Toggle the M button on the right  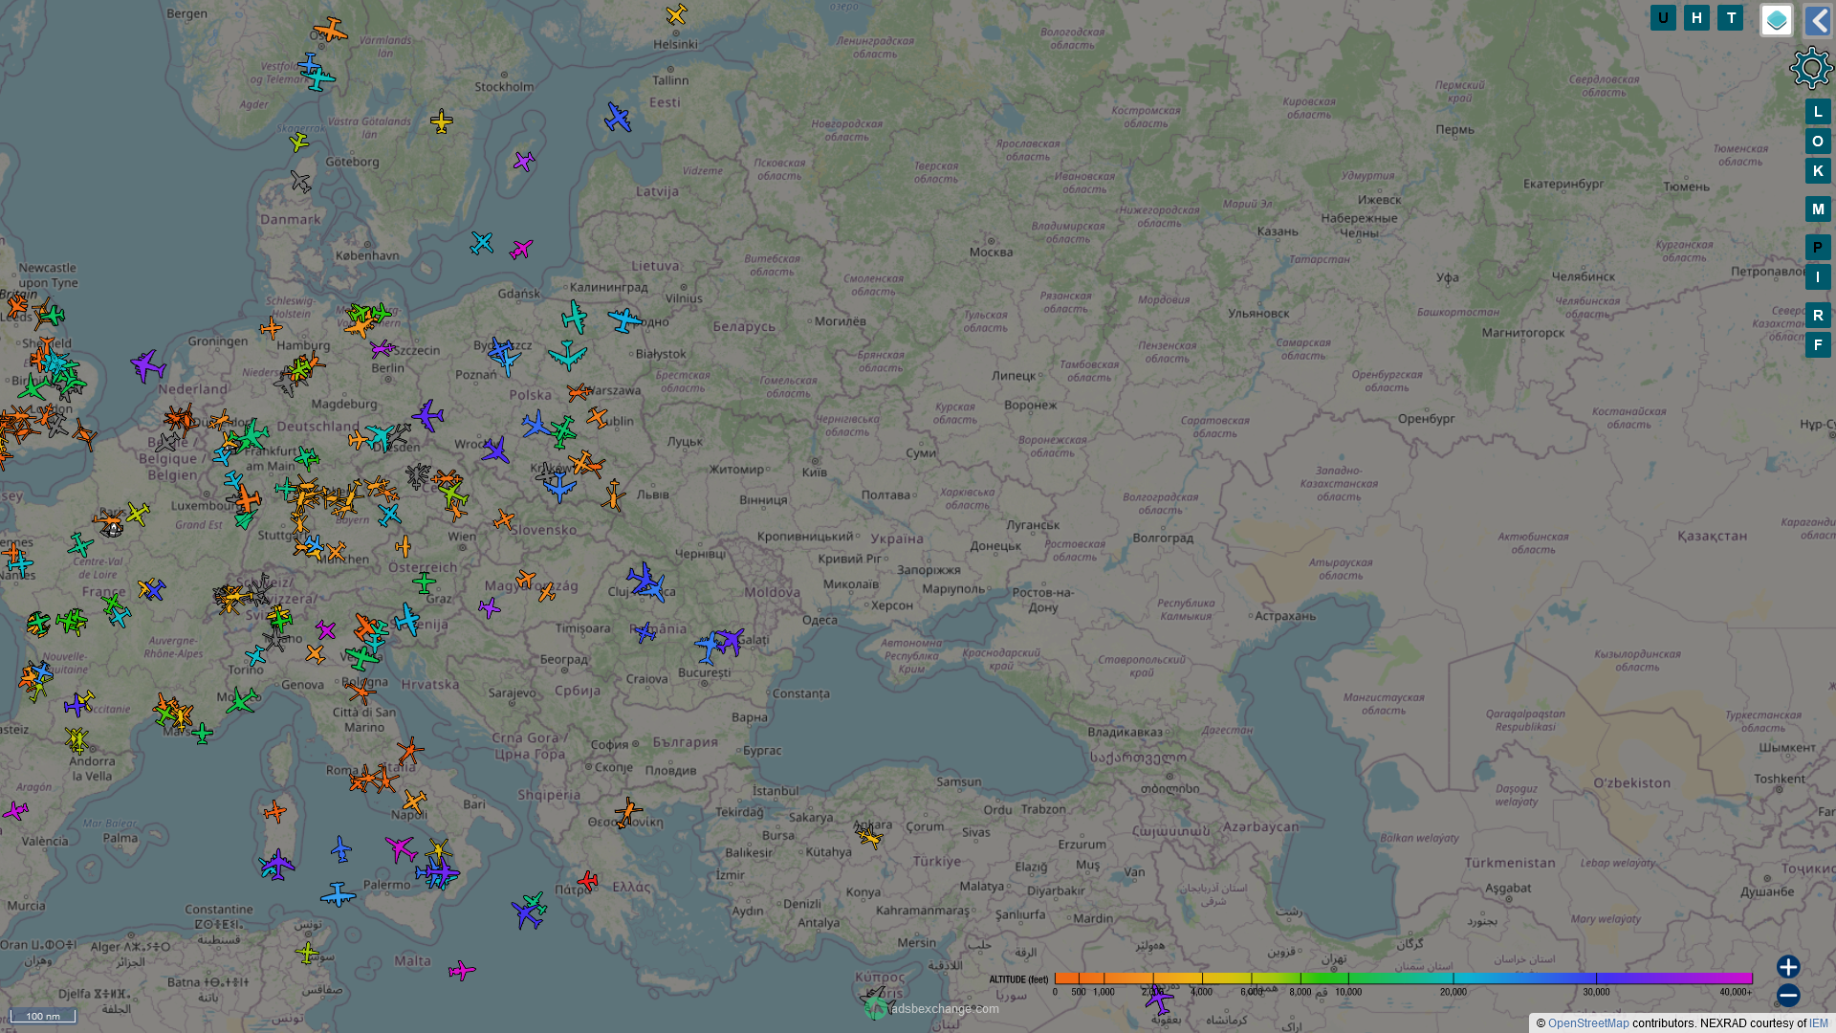(x=1818, y=209)
